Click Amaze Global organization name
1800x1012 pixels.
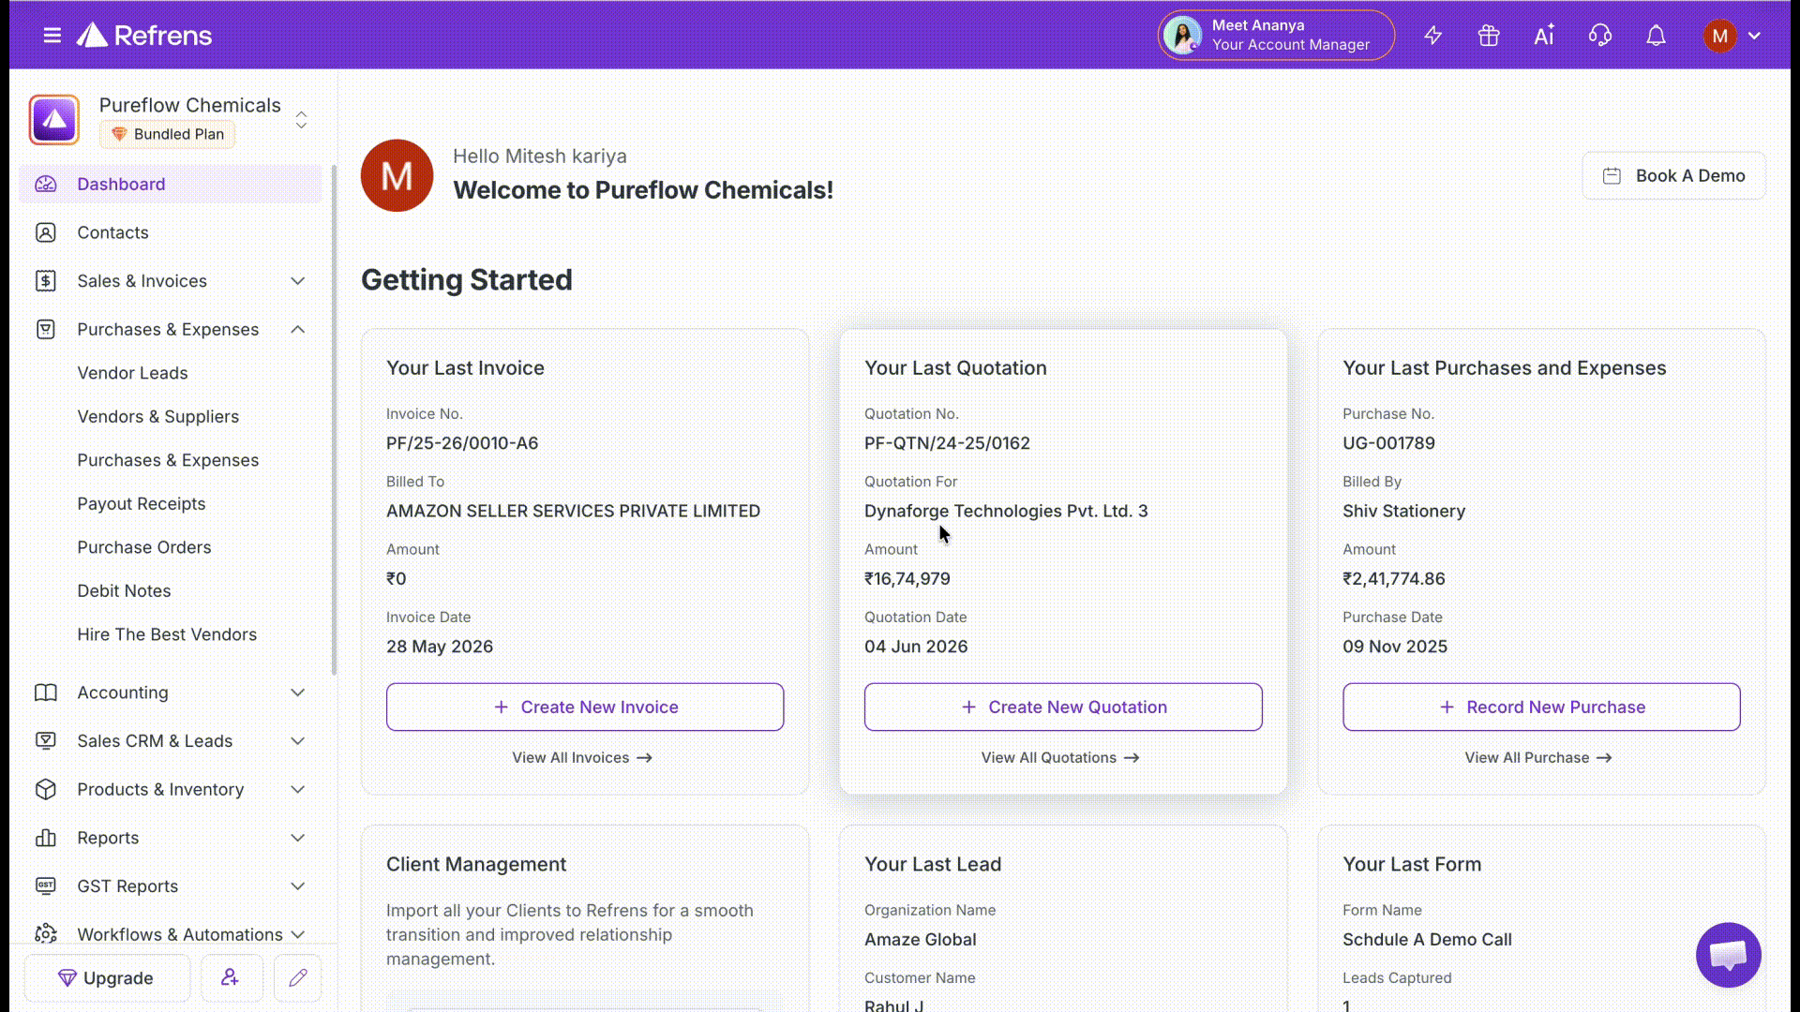[x=920, y=939]
